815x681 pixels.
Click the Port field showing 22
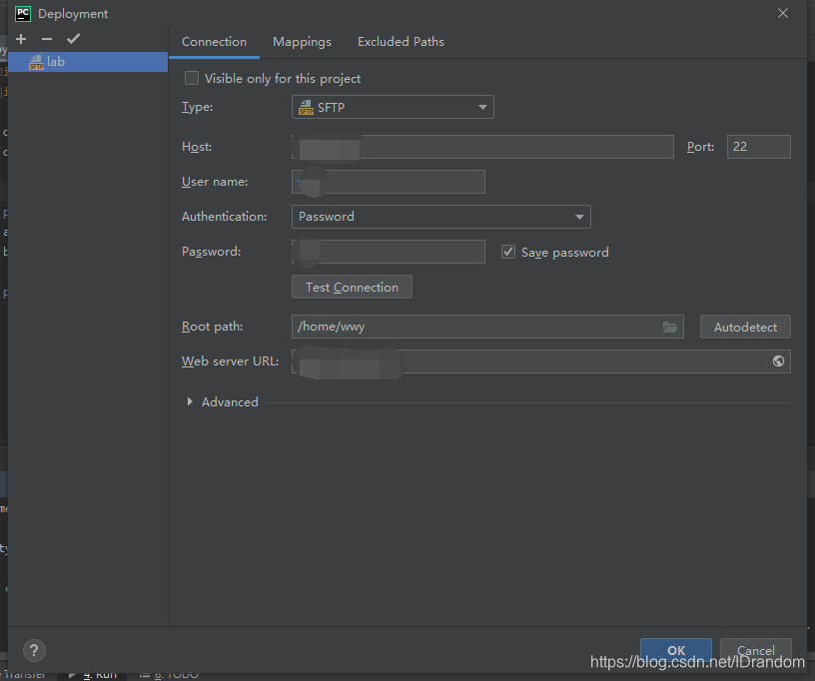[758, 147]
